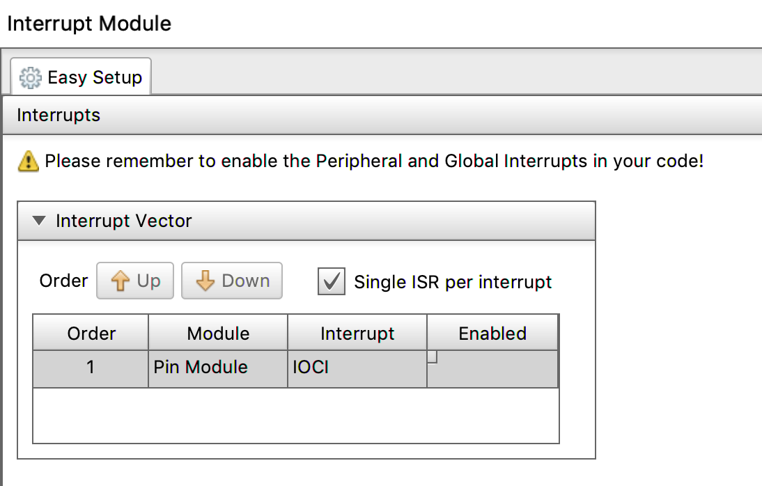Click the Interrupt column header
The image size is (762, 486).
[x=357, y=333]
